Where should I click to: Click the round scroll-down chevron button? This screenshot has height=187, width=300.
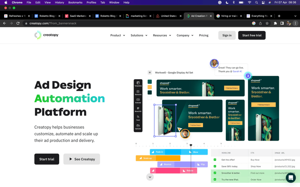point(150,177)
